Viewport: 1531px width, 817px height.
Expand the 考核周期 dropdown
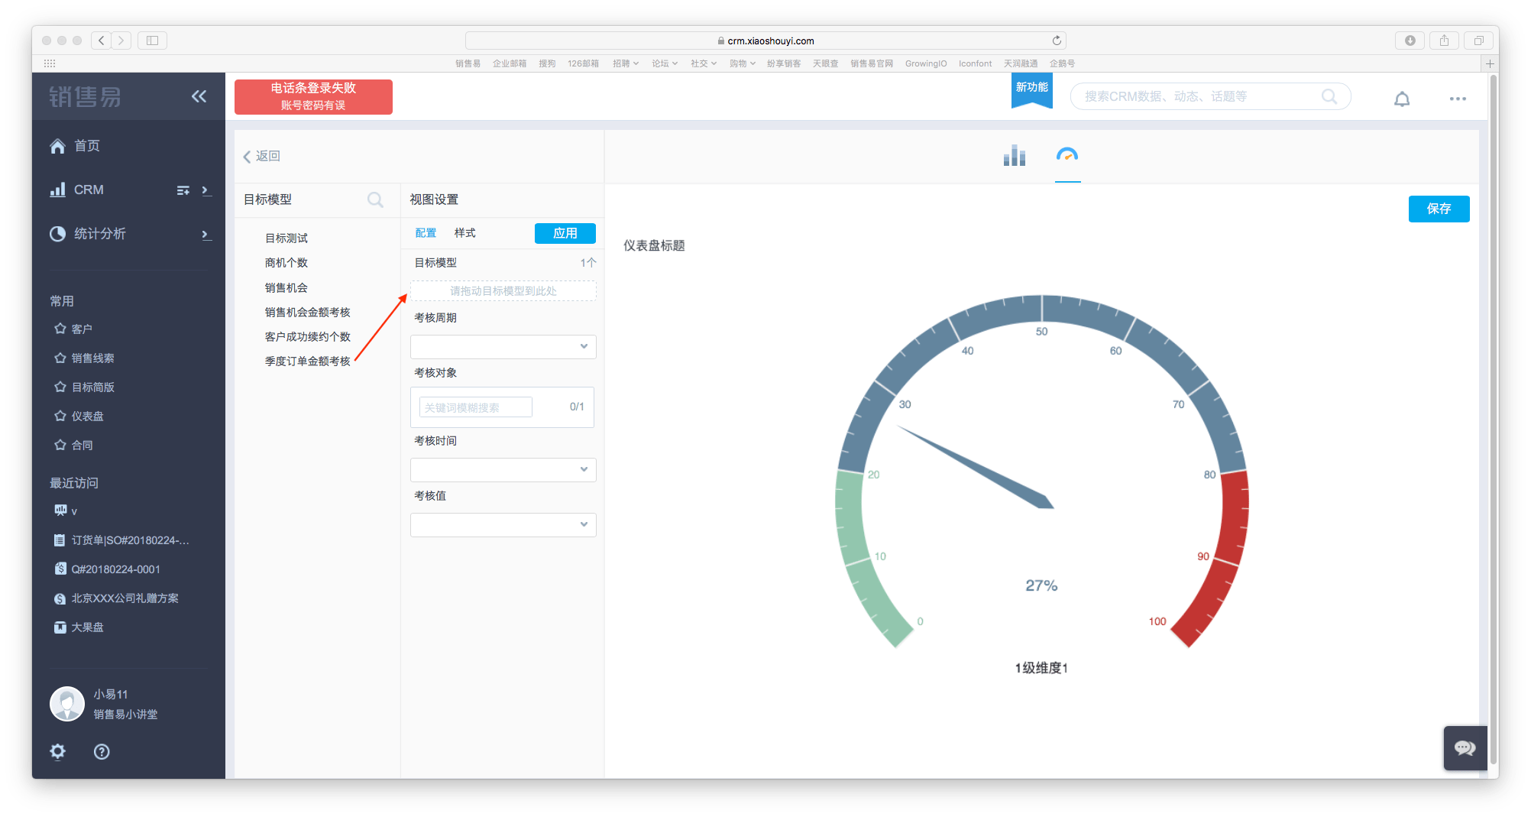pyautogui.click(x=503, y=347)
